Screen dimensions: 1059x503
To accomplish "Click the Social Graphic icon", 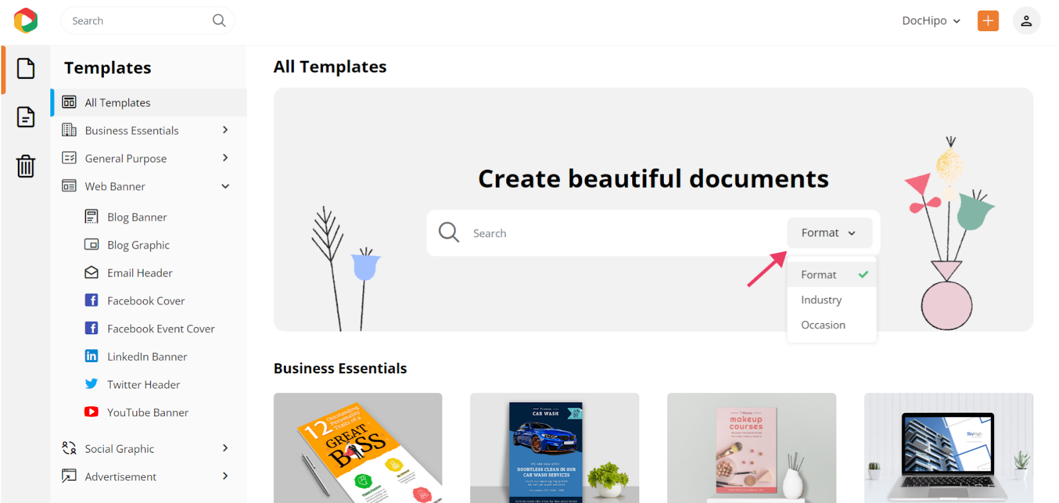I will point(69,448).
